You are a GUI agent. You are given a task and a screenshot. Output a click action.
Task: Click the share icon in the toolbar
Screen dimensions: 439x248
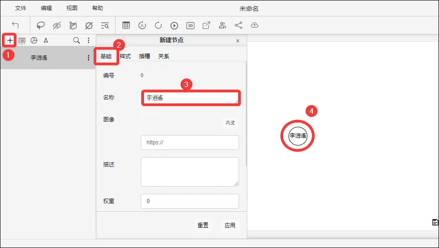(x=239, y=25)
